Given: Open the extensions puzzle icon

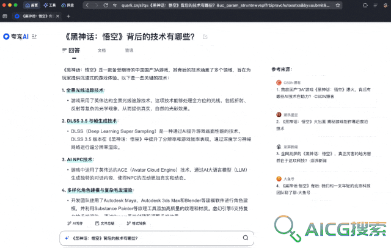Looking at the screenshot, I should pyautogui.click(x=365, y=5).
